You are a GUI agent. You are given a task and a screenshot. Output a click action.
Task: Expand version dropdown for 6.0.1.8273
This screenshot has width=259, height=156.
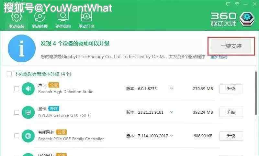point(172,88)
